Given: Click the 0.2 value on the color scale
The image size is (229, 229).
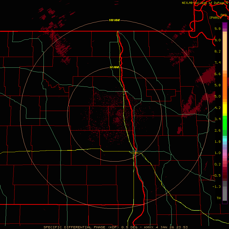Looking at the screenshot, I should 218,164.
